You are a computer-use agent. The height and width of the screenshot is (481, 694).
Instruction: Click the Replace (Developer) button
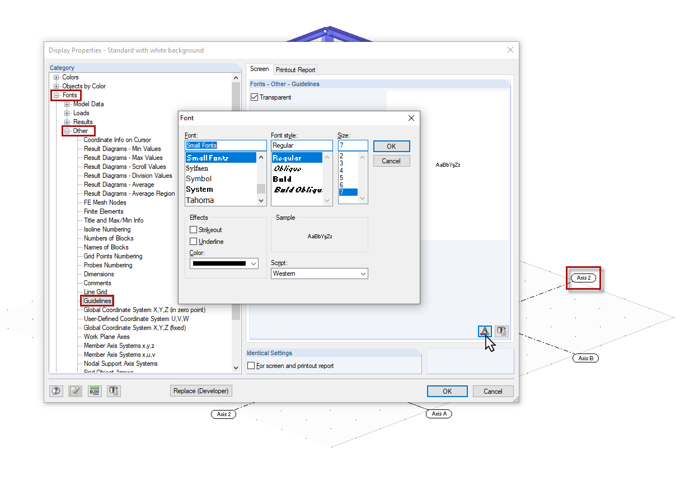click(201, 390)
